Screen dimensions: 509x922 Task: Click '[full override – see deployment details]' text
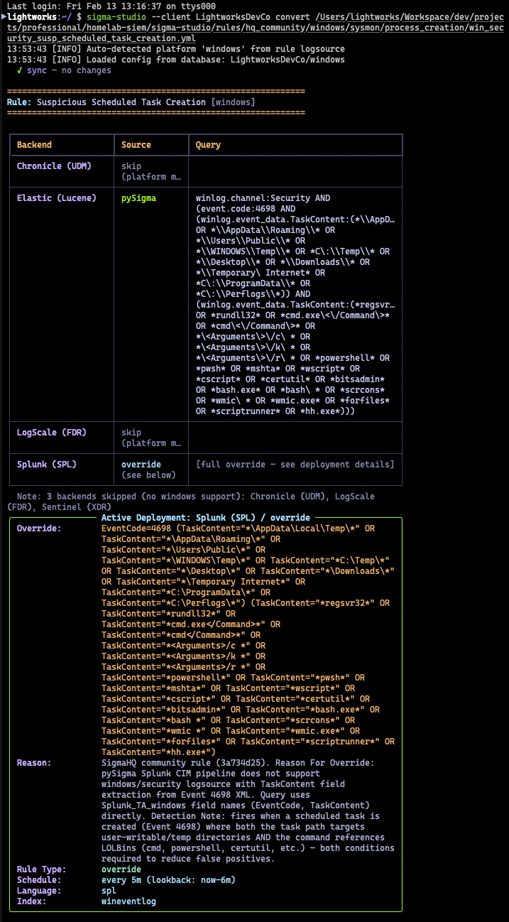[x=295, y=465]
